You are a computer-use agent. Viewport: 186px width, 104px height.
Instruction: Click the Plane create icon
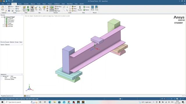click(x=64, y=7)
